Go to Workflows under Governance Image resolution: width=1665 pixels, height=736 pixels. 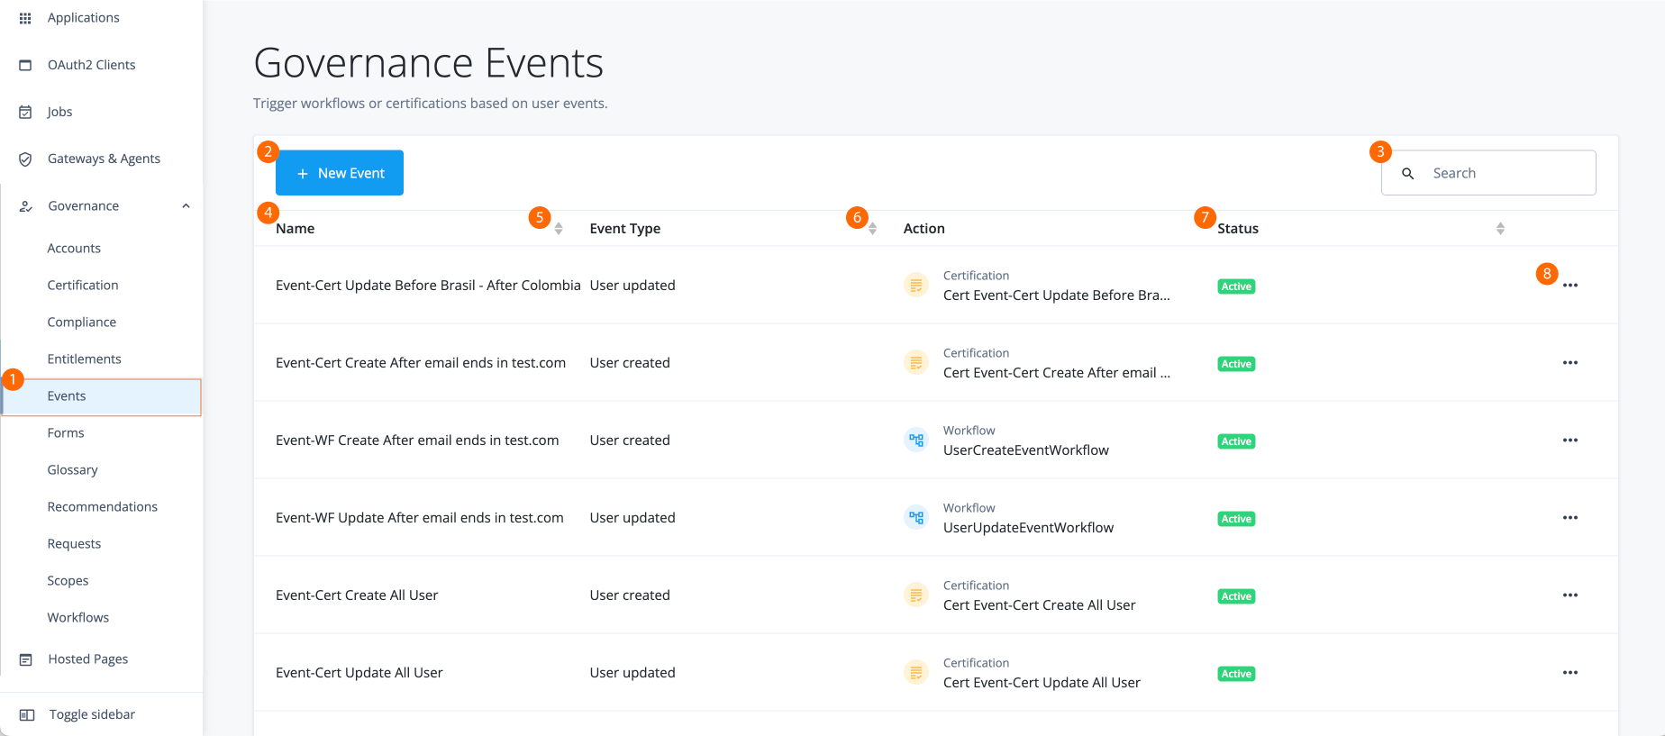coord(78,618)
